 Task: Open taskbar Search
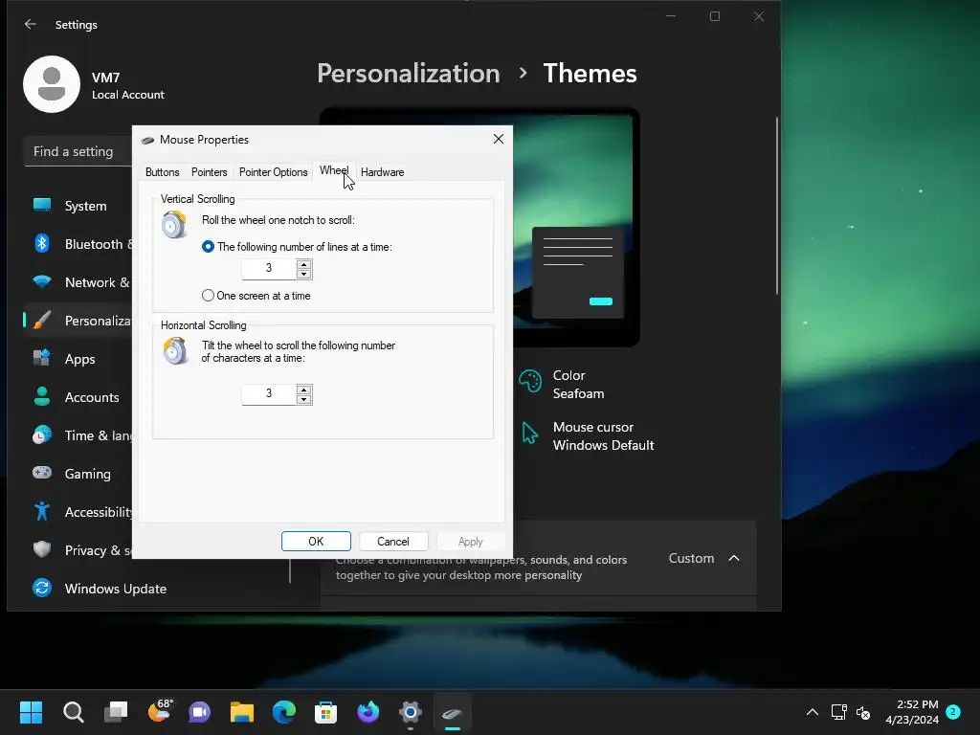tap(73, 712)
